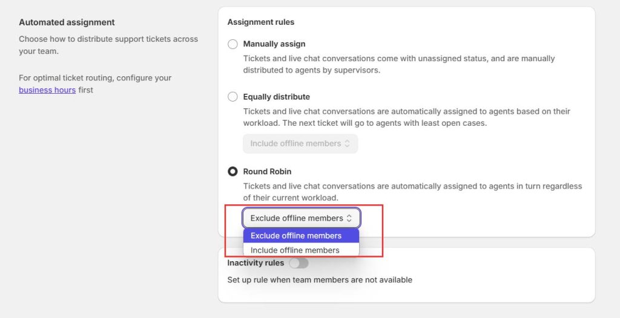620x318 pixels.
Task: Click the Inactivity rules label
Action: (256, 263)
